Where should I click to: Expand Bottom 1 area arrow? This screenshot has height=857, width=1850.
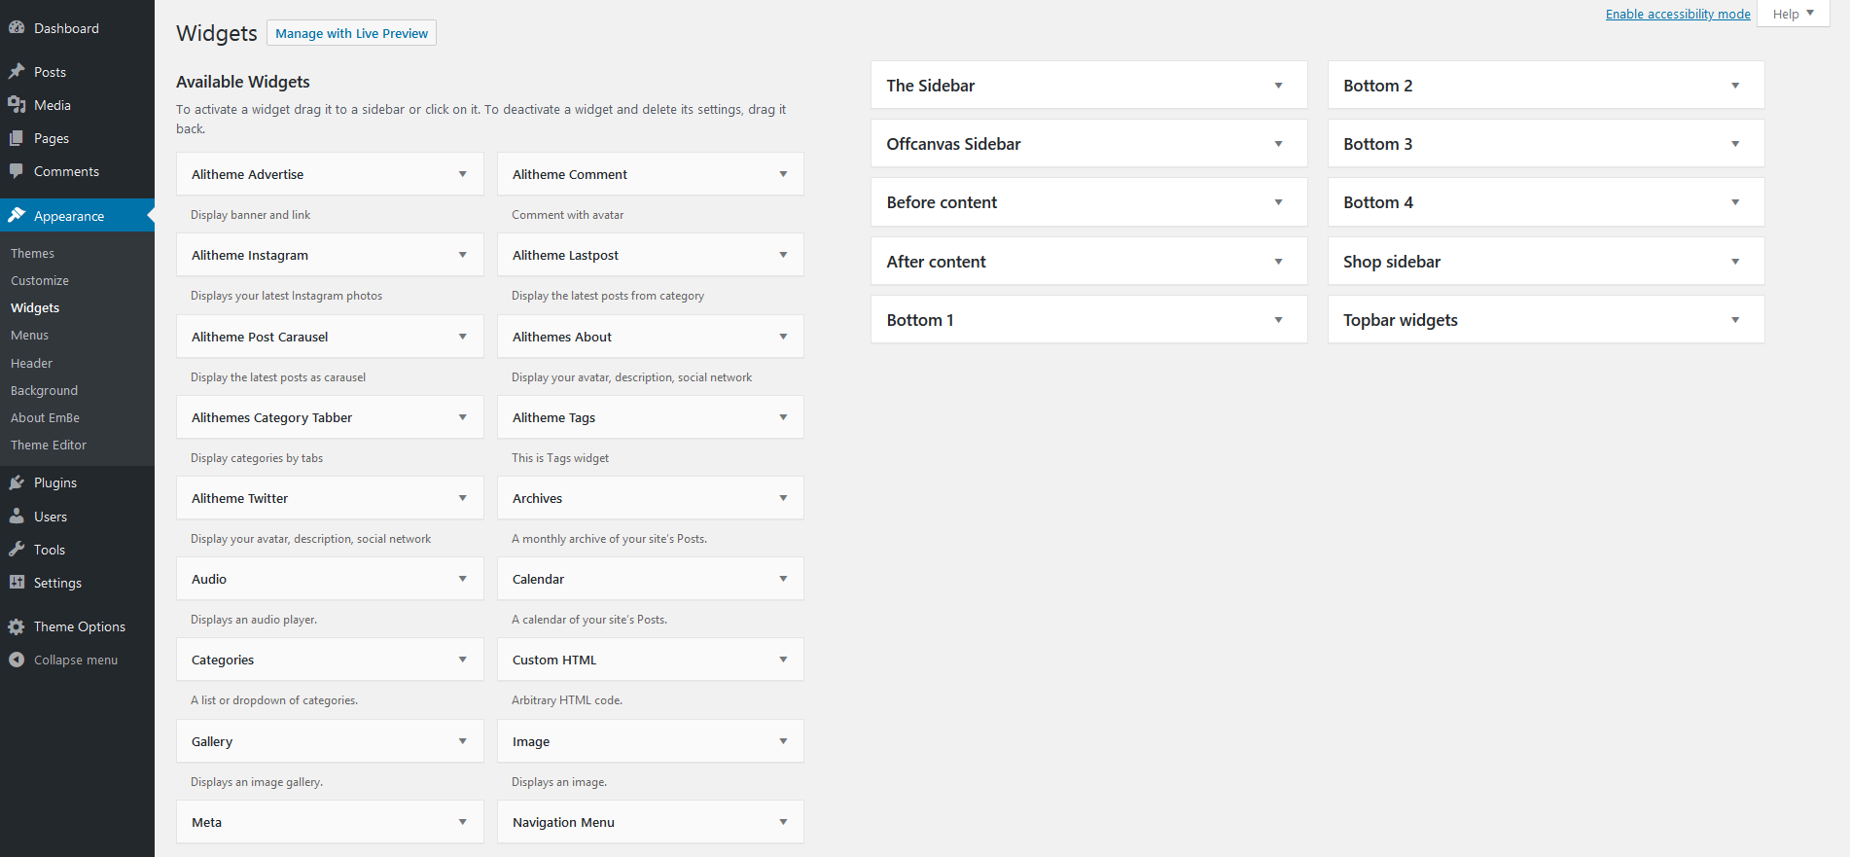(1279, 320)
